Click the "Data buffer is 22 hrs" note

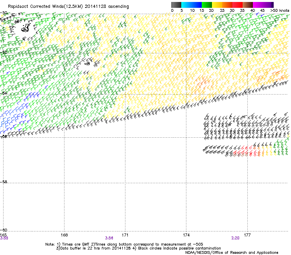(x=138, y=248)
